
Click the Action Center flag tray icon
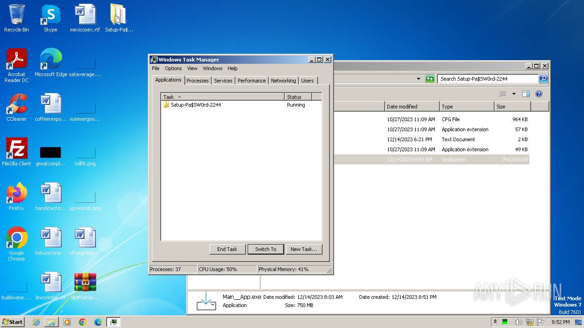541,322
